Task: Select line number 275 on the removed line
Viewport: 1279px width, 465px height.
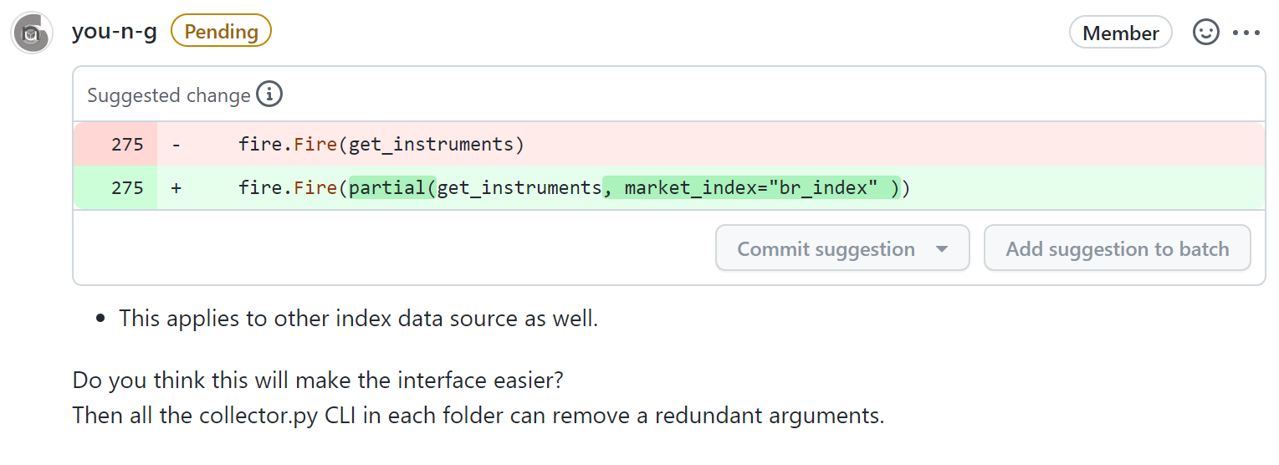Action: (x=127, y=144)
